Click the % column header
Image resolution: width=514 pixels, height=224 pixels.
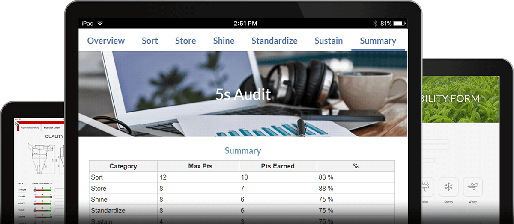(356, 166)
